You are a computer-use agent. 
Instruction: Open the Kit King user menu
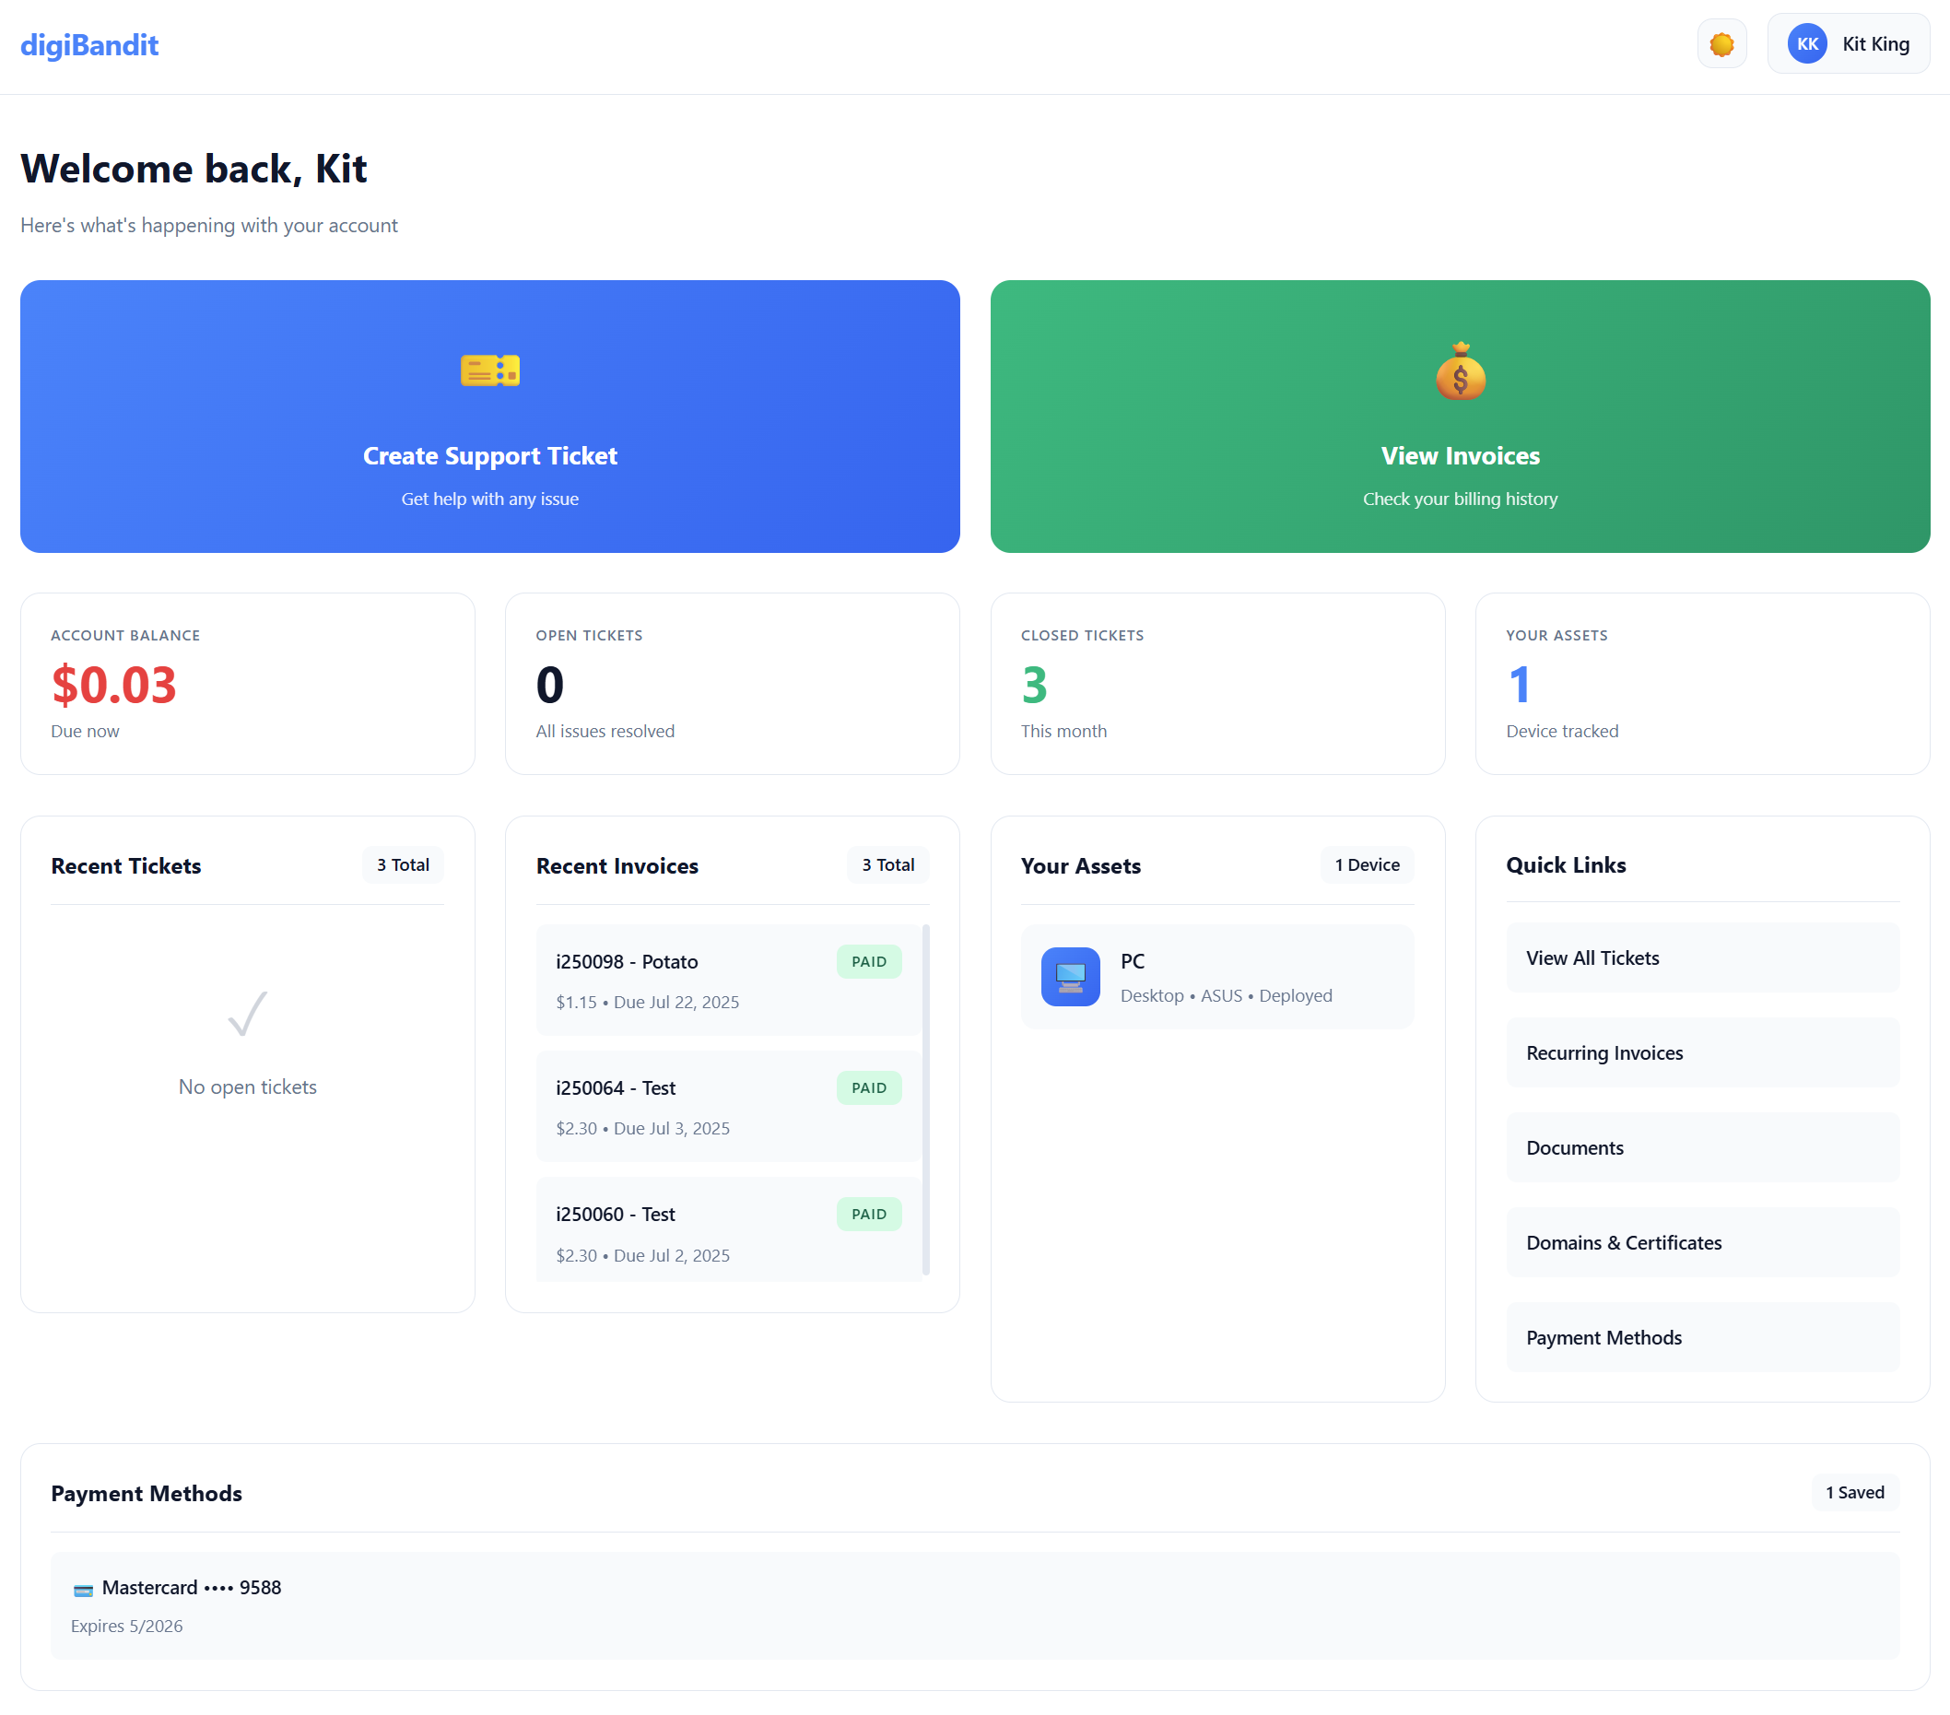point(1874,44)
